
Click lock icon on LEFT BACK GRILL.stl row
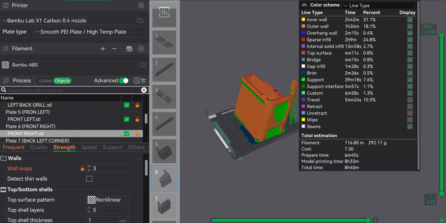click(x=137, y=105)
